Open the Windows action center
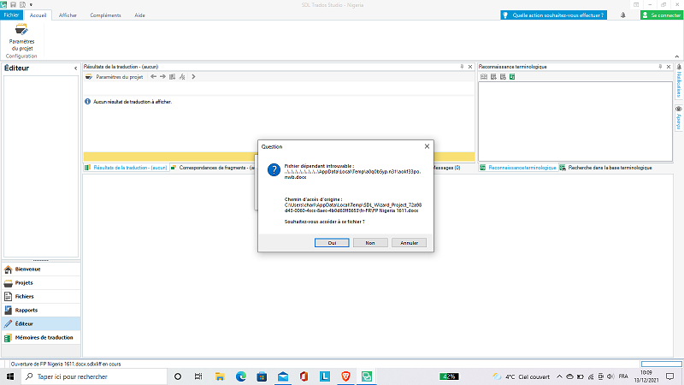 pyautogui.click(x=670, y=376)
